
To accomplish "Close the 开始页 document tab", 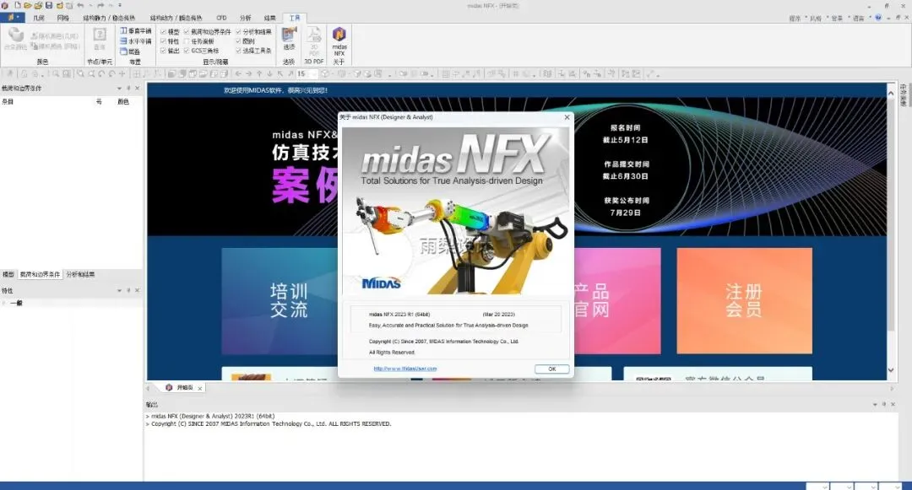I will 199,388.
